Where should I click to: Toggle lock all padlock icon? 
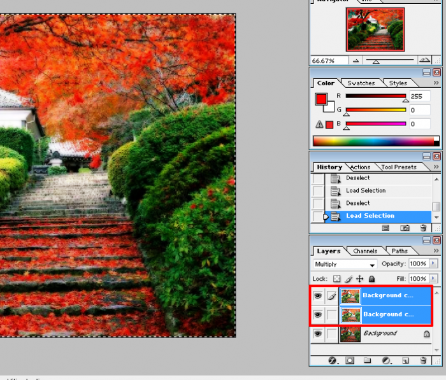[371, 279]
